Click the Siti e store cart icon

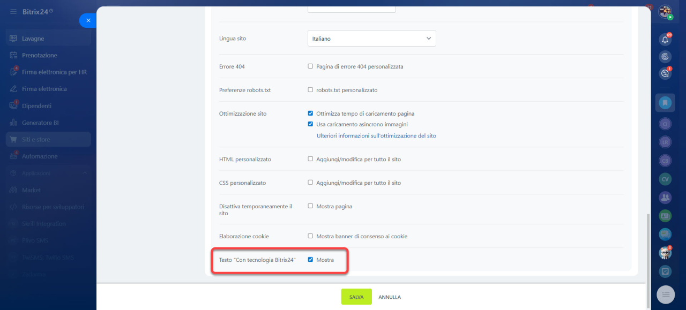click(x=13, y=140)
